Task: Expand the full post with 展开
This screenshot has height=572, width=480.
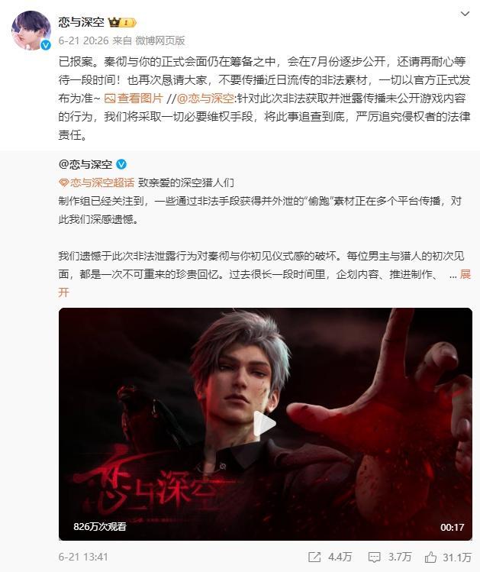Action: pyautogui.click(x=466, y=274)
